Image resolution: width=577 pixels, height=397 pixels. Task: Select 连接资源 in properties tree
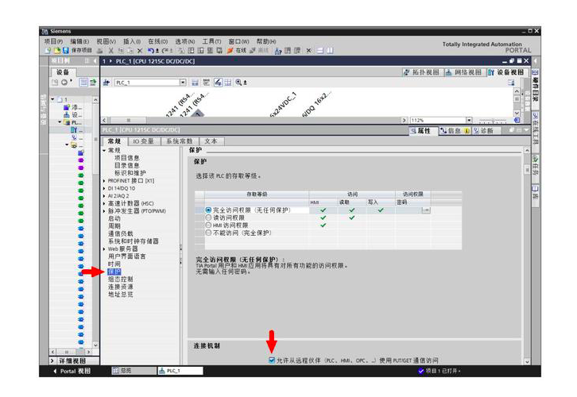coord(120,287)
